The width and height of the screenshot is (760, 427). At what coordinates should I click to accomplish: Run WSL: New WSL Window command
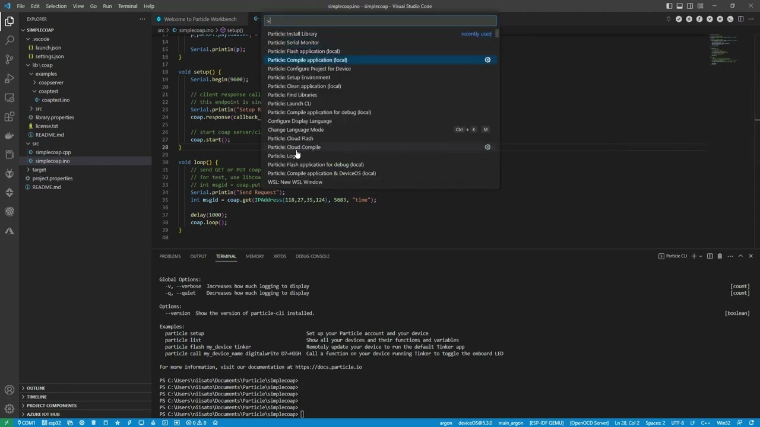pyautogui.click(x=380, y=182)
